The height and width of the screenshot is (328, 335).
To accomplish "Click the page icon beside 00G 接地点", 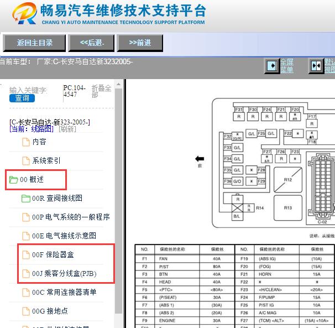I will pos(26,311).
